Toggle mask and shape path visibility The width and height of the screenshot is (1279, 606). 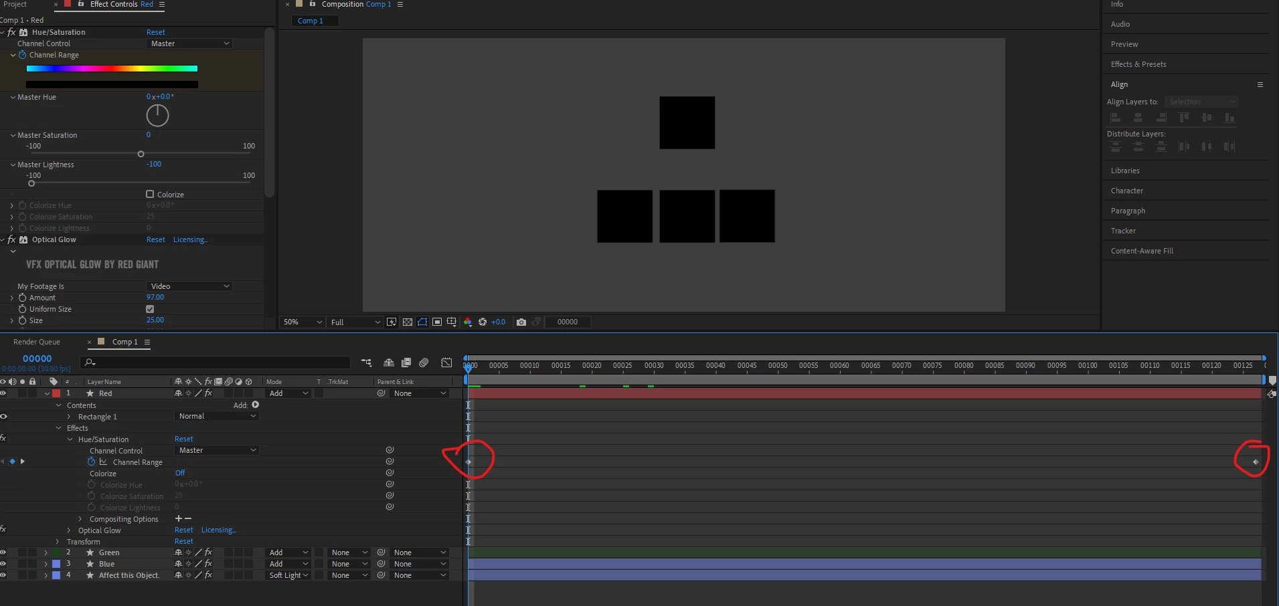tap(422, 322)
